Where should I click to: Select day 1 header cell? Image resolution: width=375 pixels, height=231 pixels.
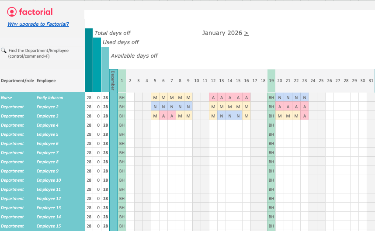(122, 81)
